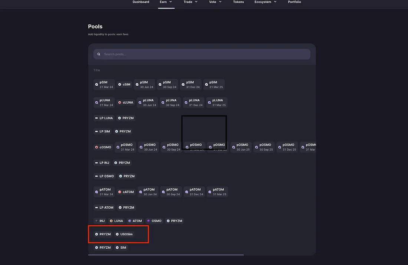The height and width of the screenshot is (265, 408).
Task: Click the search magnifier icon
Action: 99,54
